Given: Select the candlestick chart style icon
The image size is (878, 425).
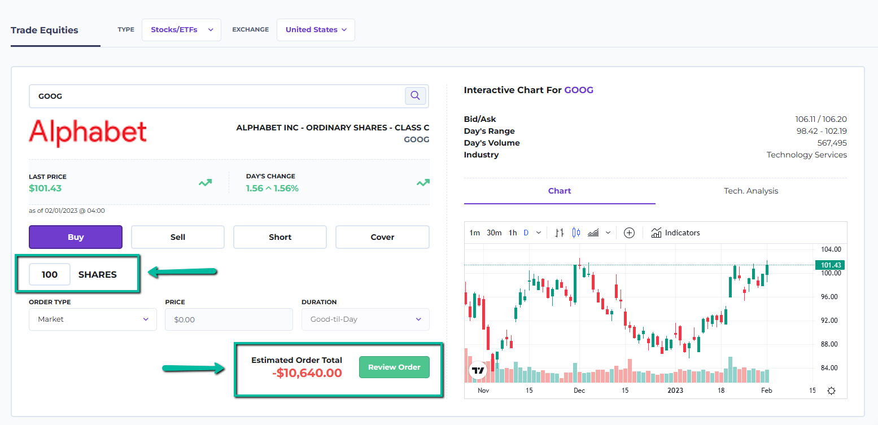Looking at the screenshot, I should 576,233.
